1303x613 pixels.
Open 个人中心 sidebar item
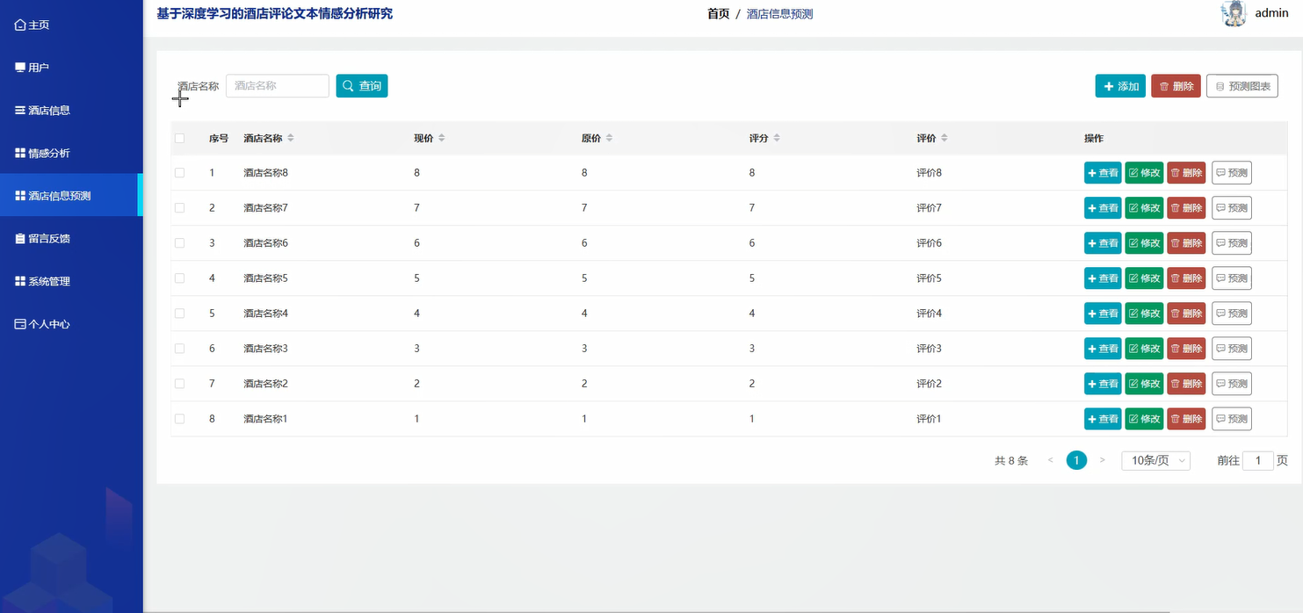(x=70, y=324)
